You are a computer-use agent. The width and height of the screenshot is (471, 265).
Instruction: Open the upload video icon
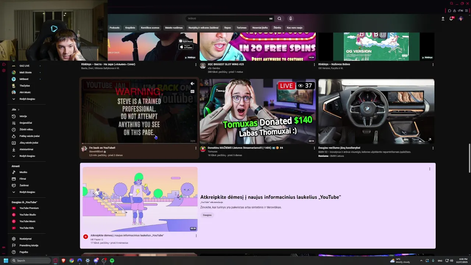pyautogui.click(x=443, y=18)
